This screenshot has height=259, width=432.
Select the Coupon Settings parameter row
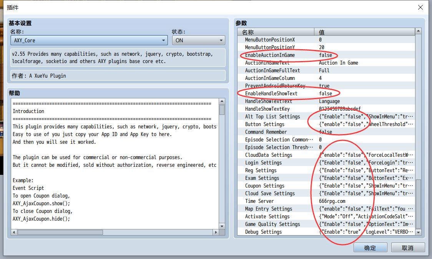(x=326, y=186)
